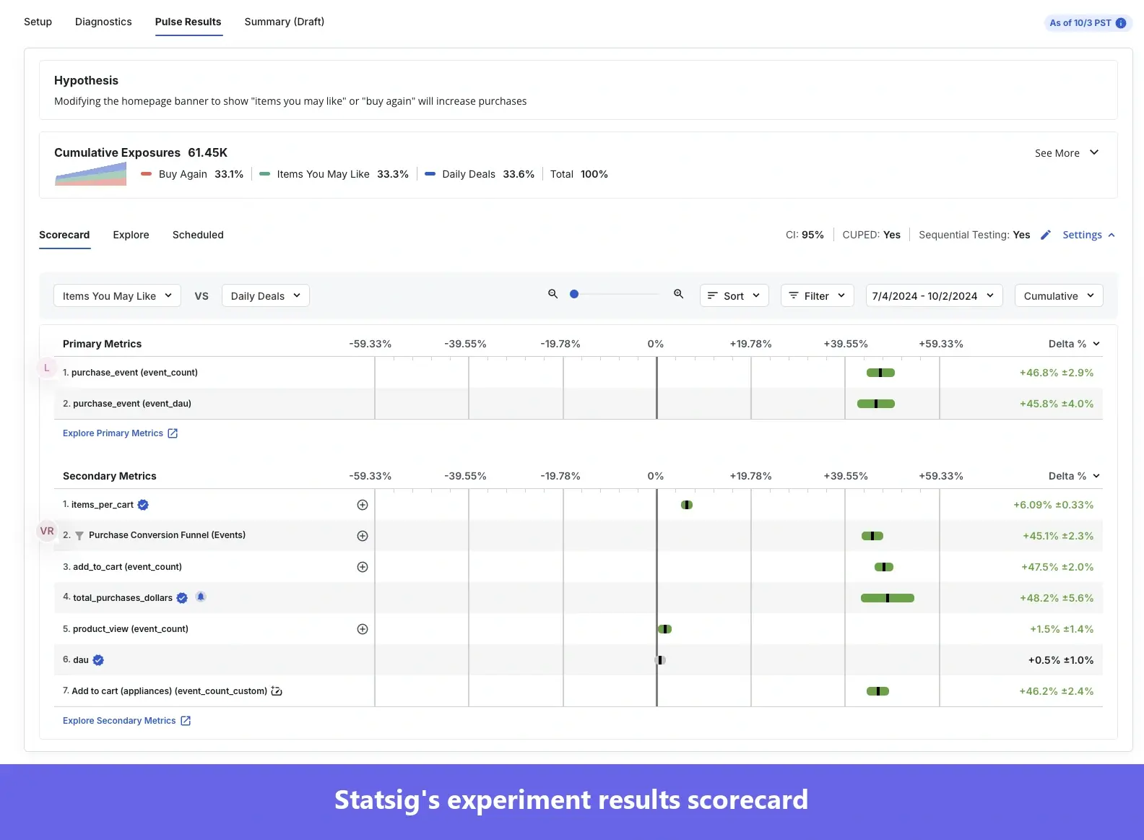Click verified badge next to total_purchases_dollars
The width and height of the screenshot is (1144, 840).
182,598
